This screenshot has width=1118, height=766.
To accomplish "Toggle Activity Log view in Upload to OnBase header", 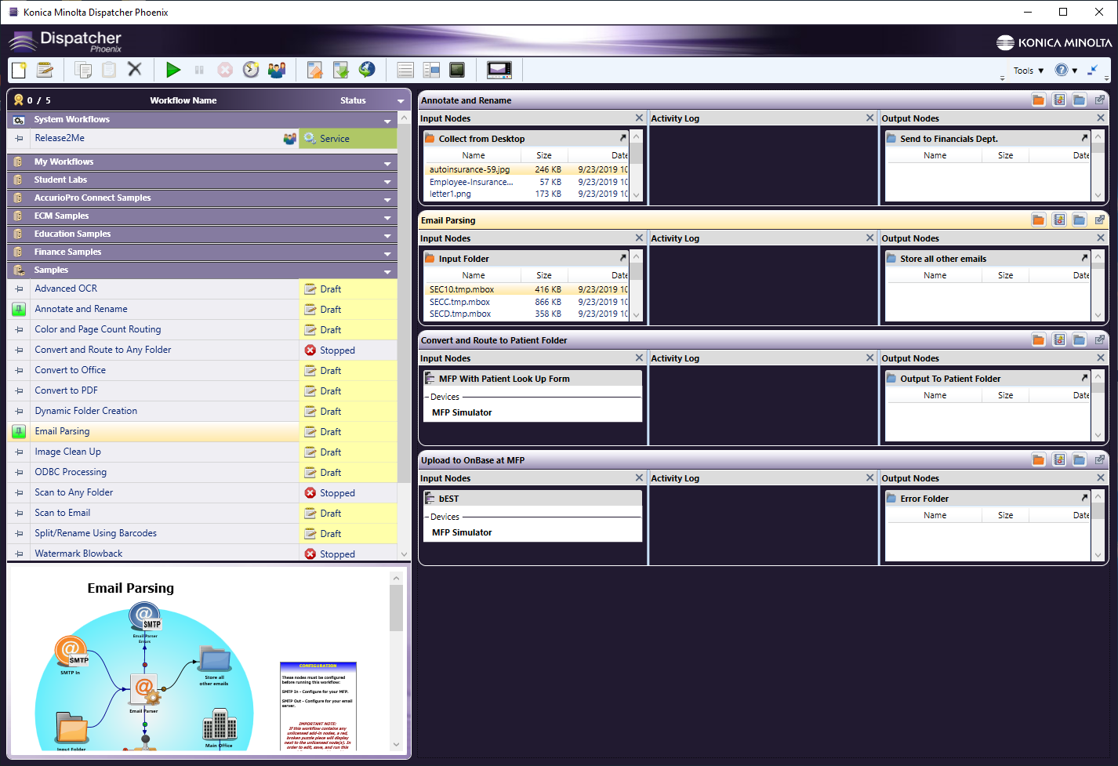I will (1059, 459).
